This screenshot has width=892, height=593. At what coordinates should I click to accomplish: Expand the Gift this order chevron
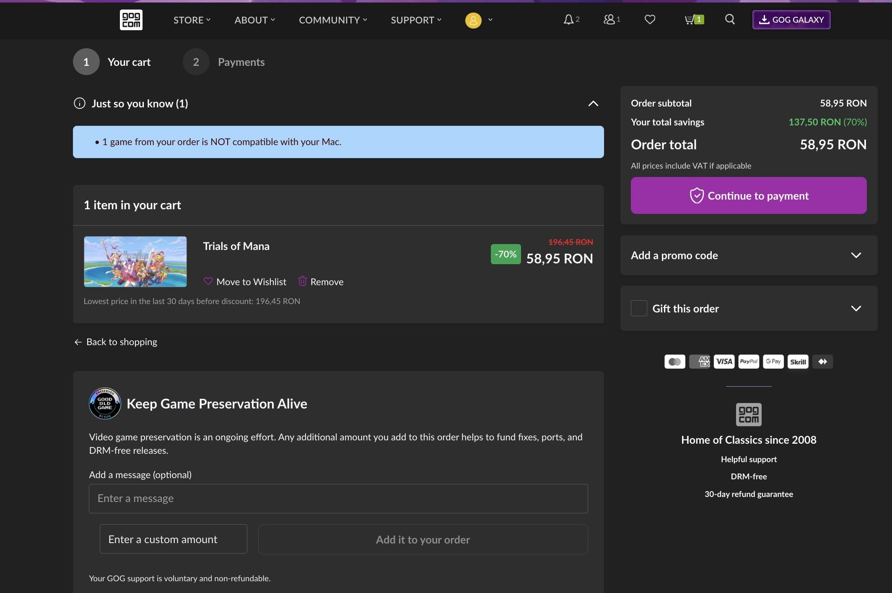coord(856,308)
